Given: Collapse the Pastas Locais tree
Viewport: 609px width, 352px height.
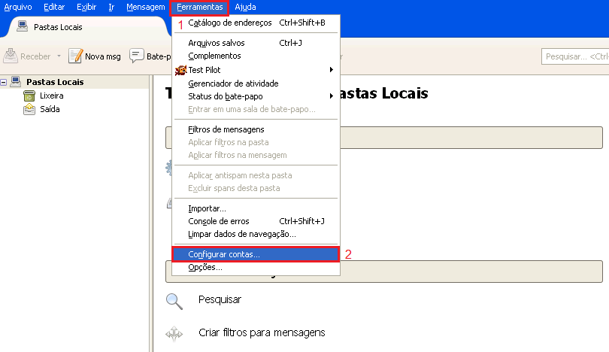Looking at the screenshot, I should tap(5, 82).
